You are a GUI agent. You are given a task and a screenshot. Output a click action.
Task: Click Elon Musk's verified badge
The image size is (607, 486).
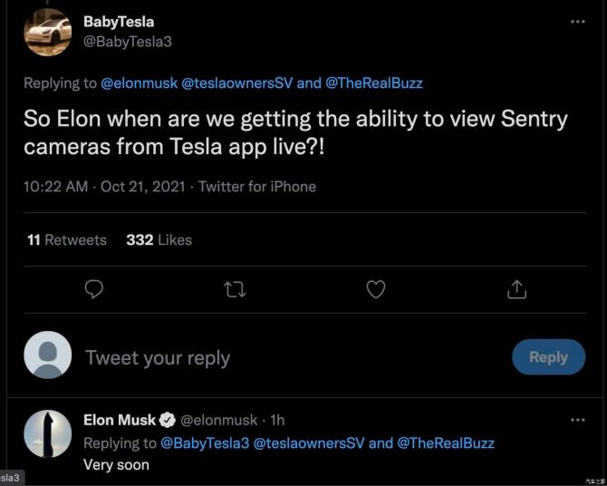(x=168, y=421)
